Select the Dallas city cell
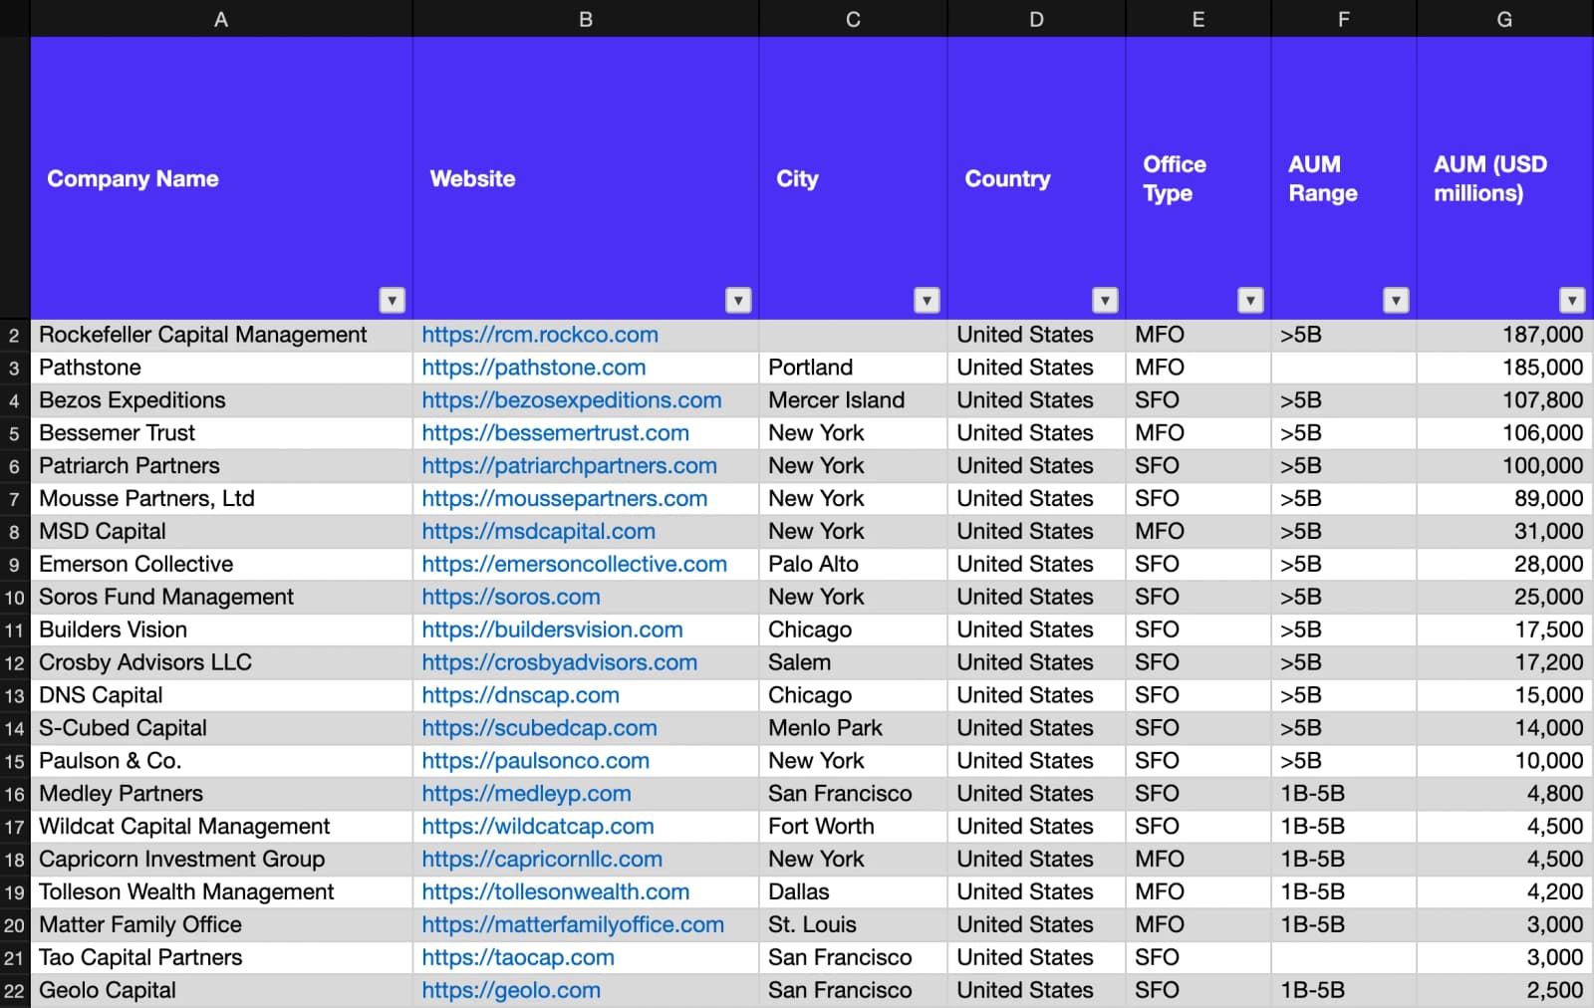The width and height of the screenshot is (1594, 1008). 853,892
